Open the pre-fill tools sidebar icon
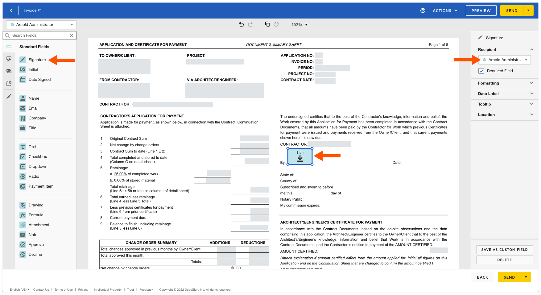 (x=9, y=71)
